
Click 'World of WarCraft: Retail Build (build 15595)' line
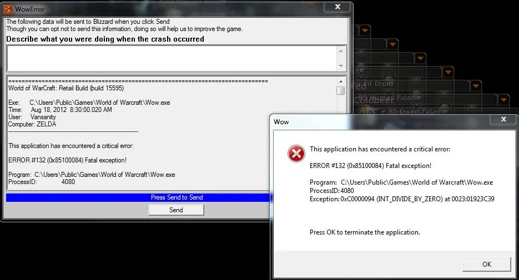[x=66, y=88]
